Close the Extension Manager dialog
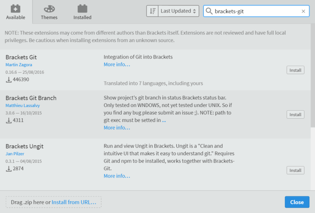This screenshot has height=213, width=315. click(x=297, y=202)
